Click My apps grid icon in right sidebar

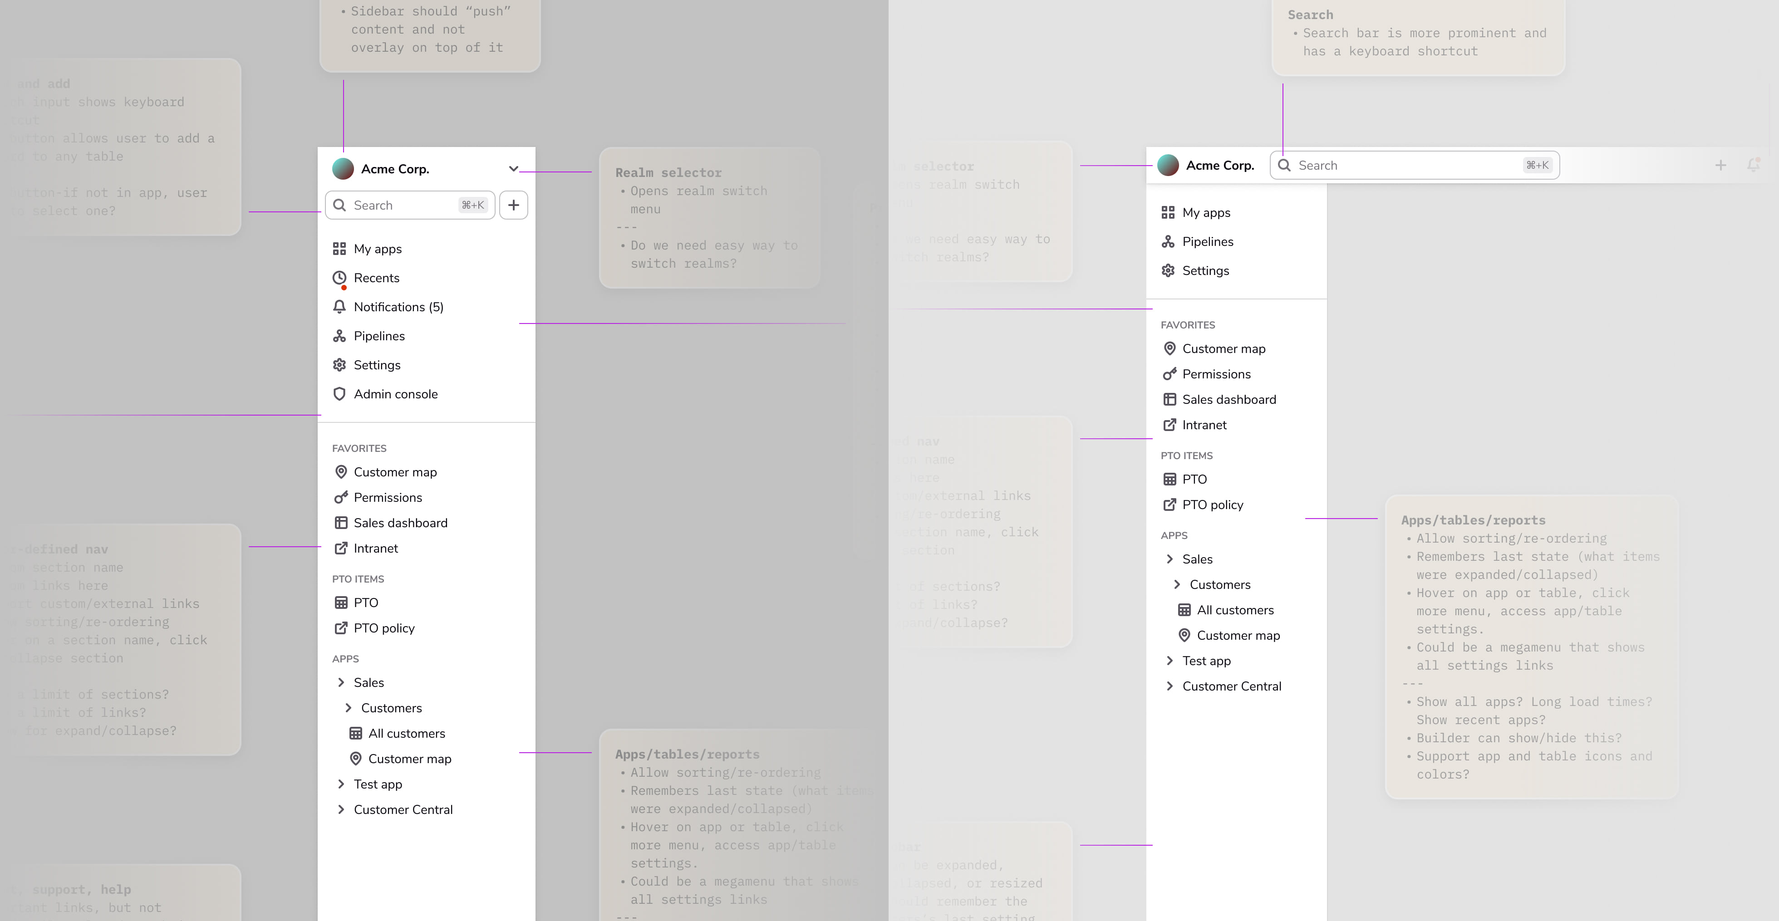(x=1168, y=213)
